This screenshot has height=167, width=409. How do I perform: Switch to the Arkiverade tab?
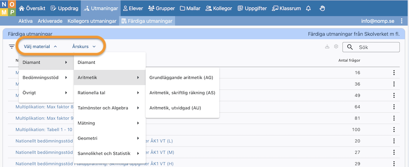point(50,21)
